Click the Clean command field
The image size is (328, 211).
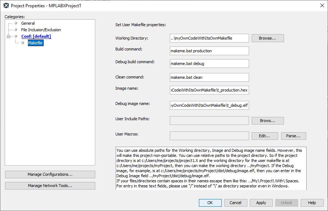coord(209,77)
